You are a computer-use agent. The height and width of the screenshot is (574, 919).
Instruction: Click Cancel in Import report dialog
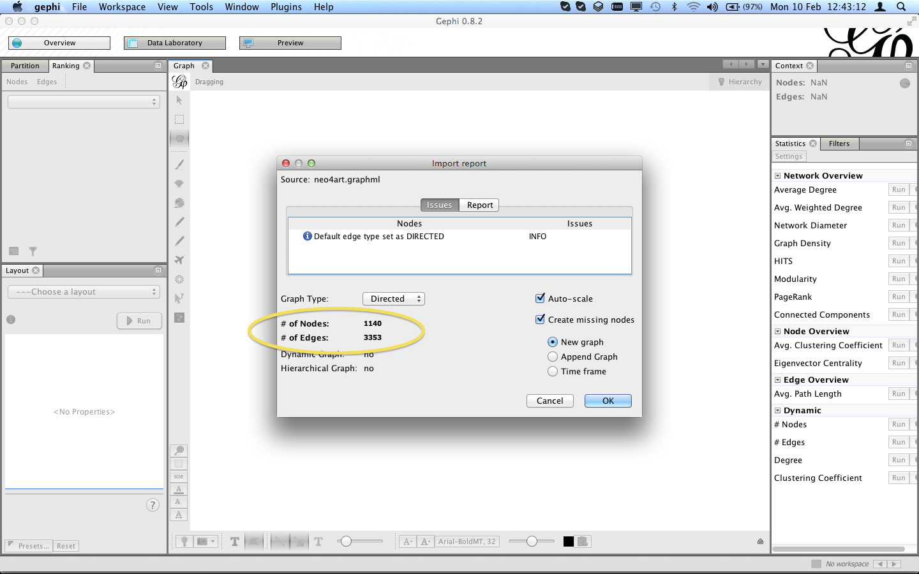(x=550, y=401)
